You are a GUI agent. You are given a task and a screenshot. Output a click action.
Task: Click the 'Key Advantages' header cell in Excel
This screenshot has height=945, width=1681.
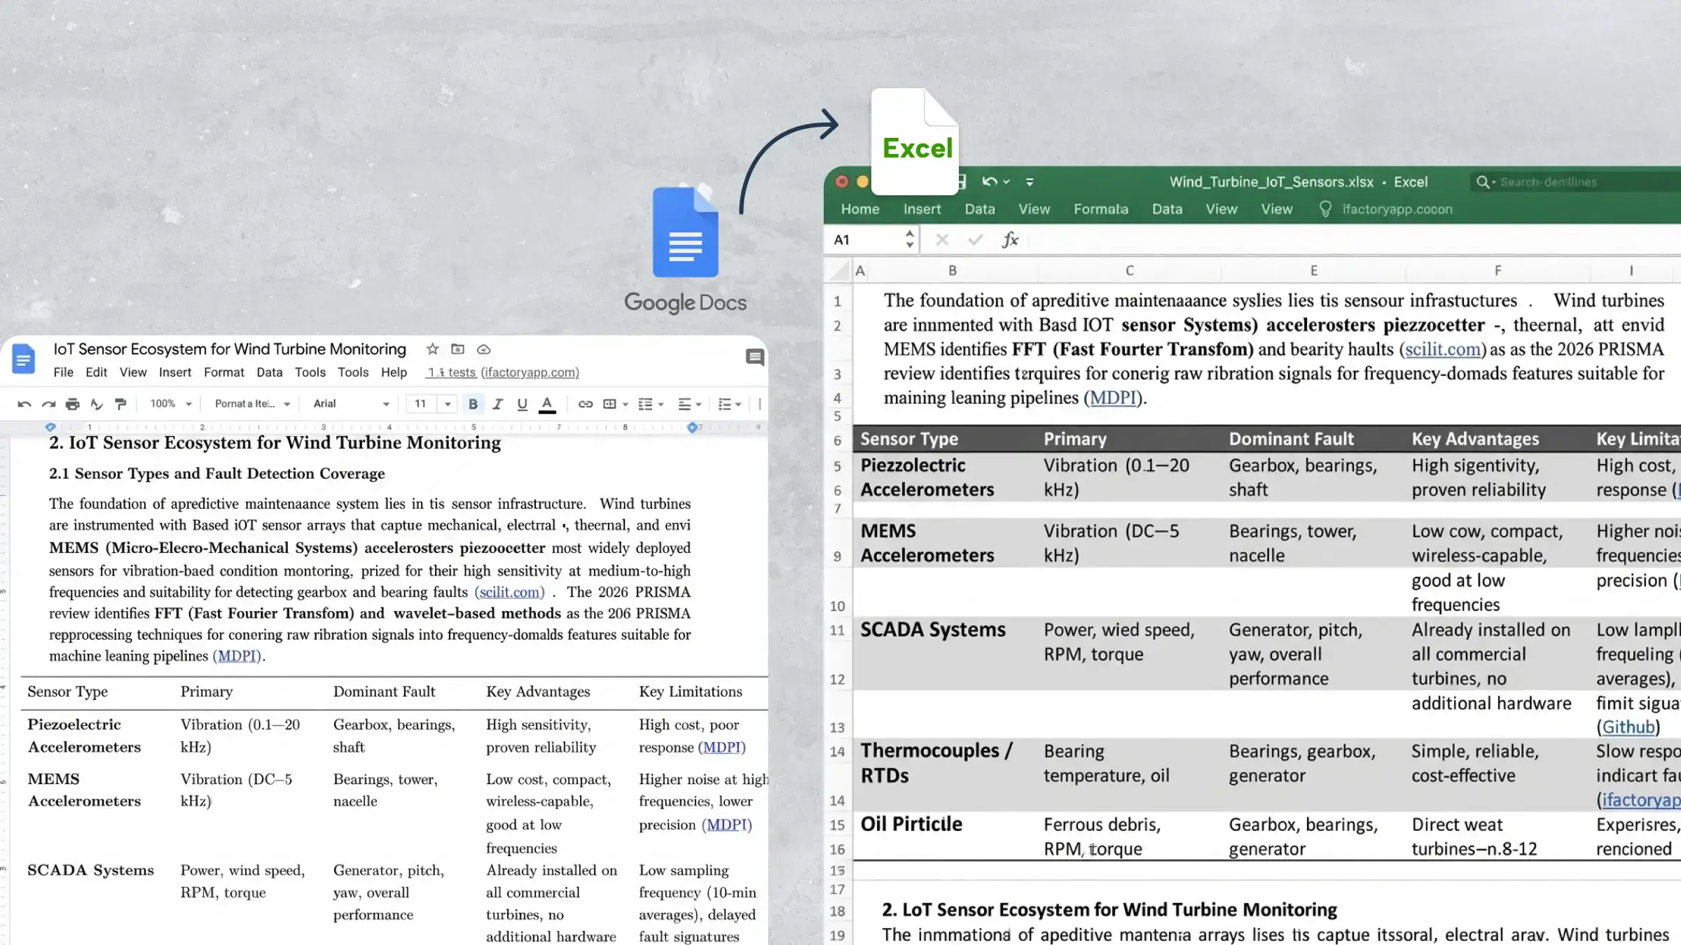point(1497,439)
